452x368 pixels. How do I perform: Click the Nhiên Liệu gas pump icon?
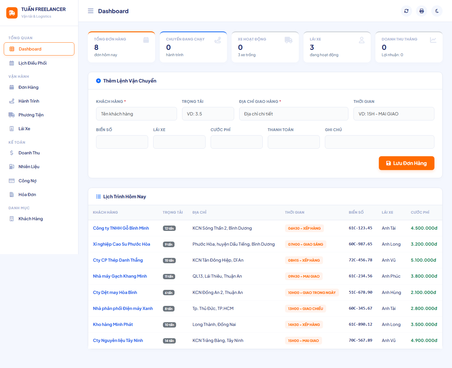(12, 167)
